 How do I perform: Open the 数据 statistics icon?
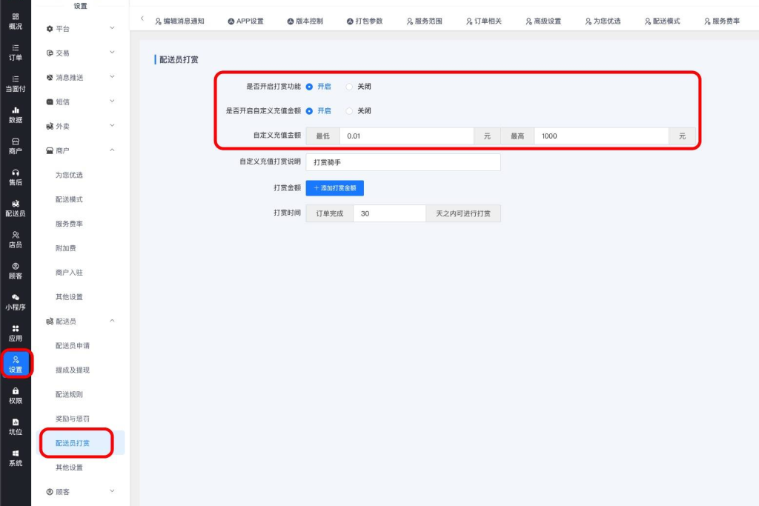(15, 114)
